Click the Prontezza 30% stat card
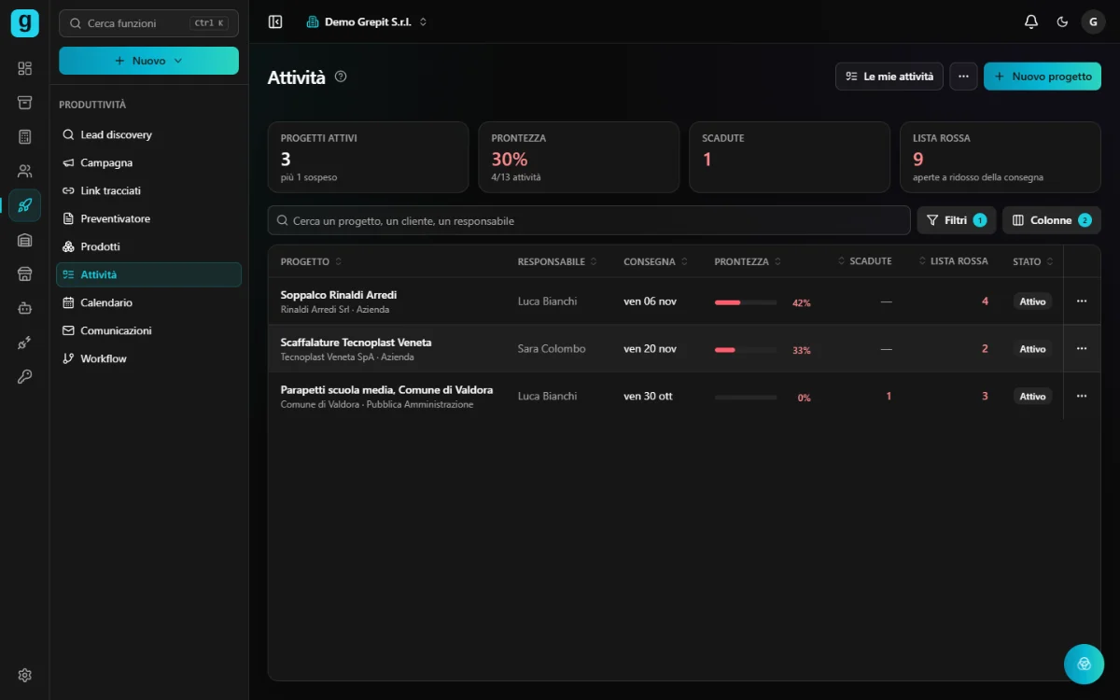Screen dimensions: 1120x700 579,157
